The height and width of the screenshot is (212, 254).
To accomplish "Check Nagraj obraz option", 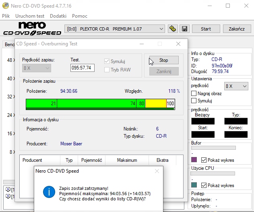I will click(194, 94).
